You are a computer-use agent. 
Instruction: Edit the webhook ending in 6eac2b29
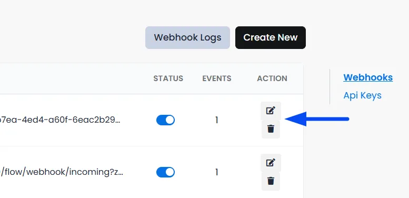tap(271, 111)
